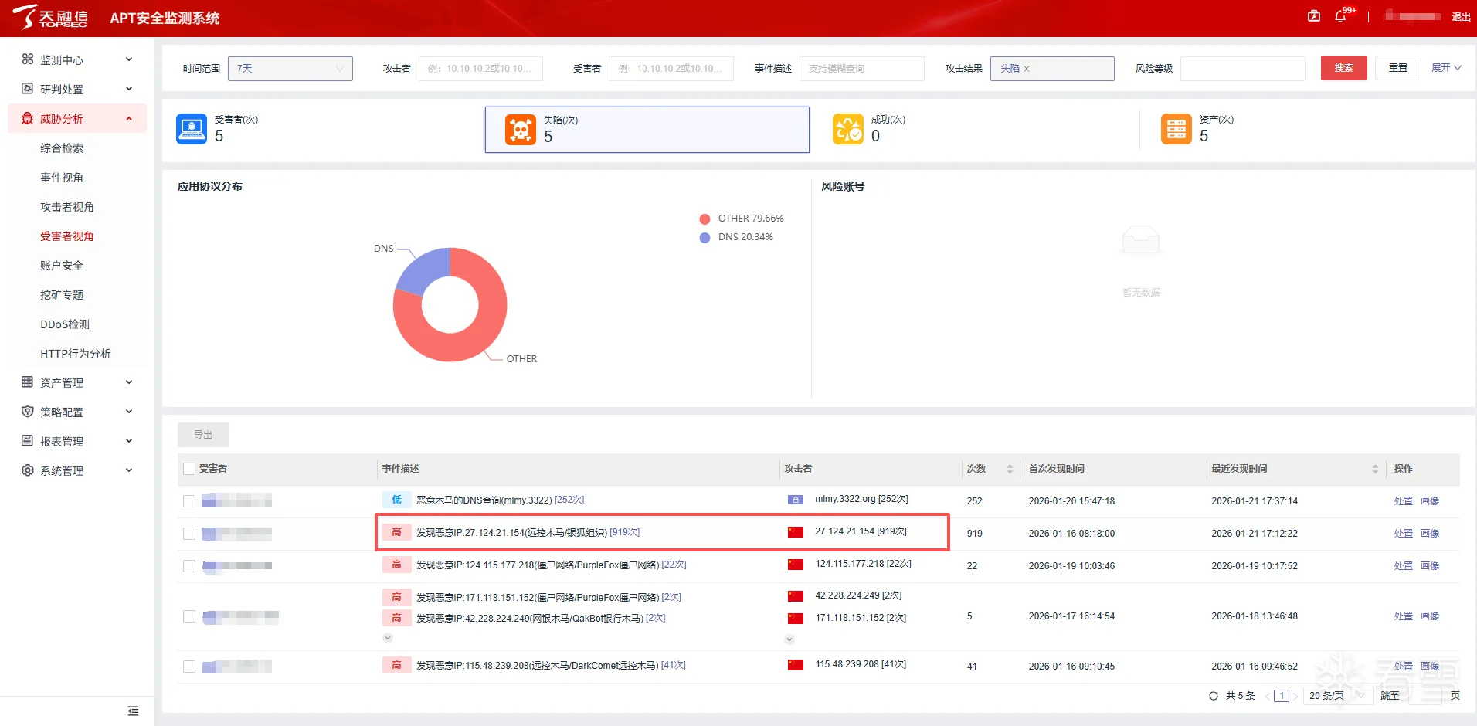Collapse the 威胁分析 sidebar menu
Screen dimensions: 1477x726
[129, 118]
